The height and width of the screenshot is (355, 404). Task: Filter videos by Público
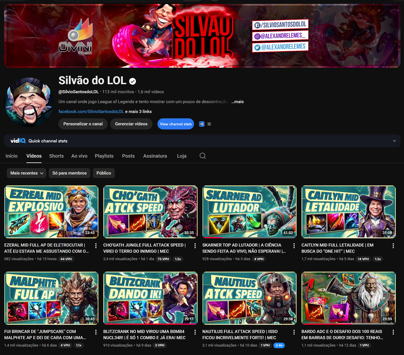click(104, 173)
